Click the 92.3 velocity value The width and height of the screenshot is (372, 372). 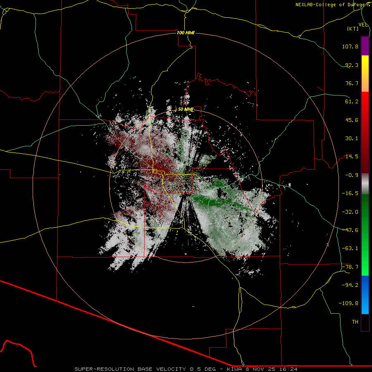352,65
